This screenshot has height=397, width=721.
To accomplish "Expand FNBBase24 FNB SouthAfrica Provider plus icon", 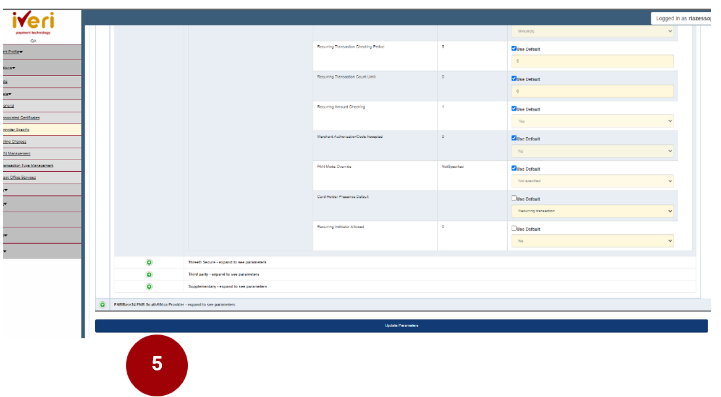I will point(103,305).
